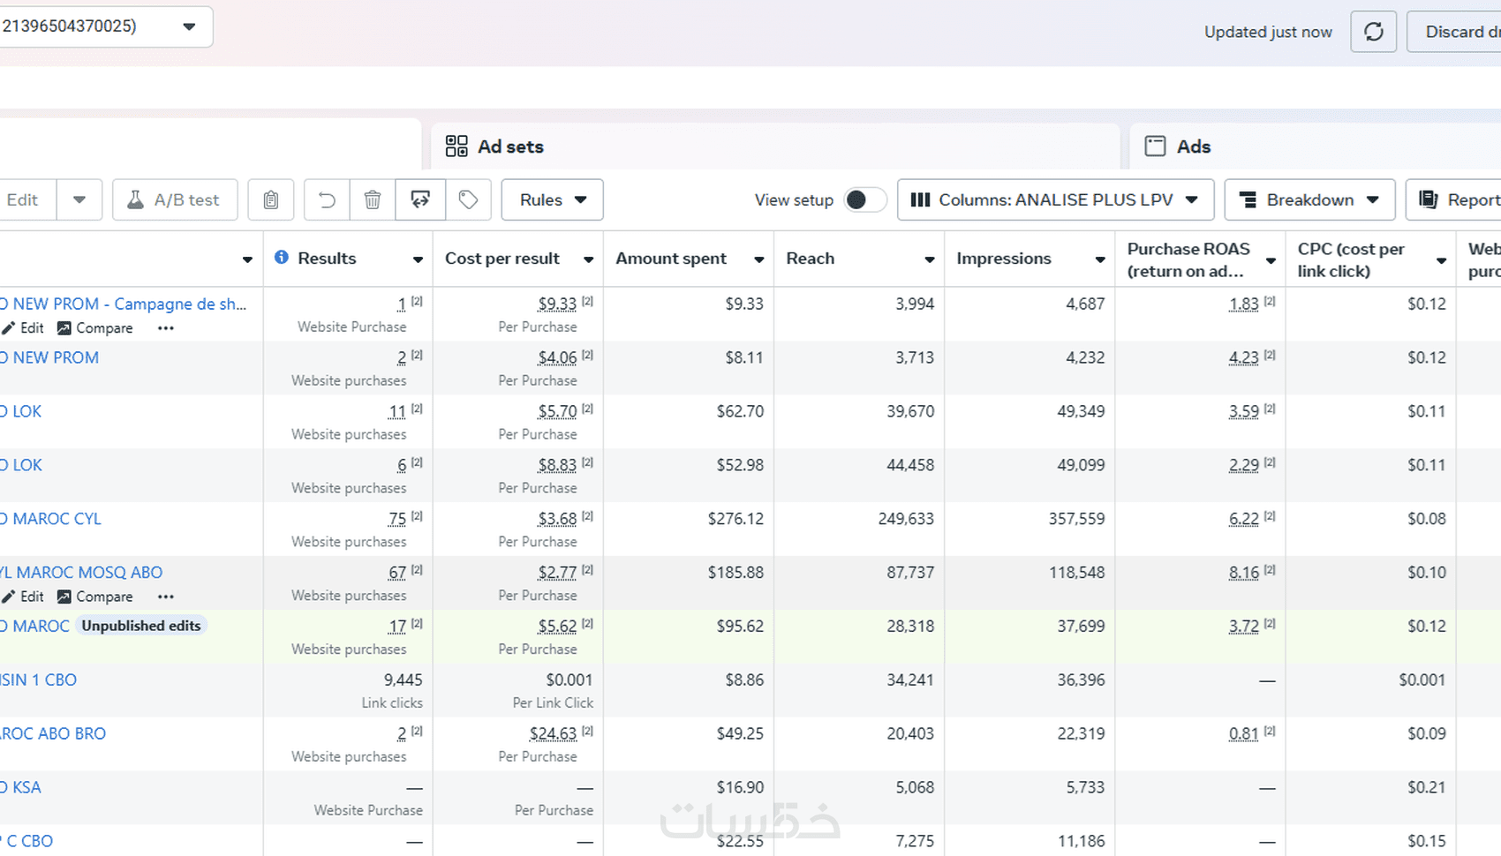Click the clipboard duplicate icon in toolbar
The height and width of the screenshot is (856, 1501).
(x=271, y=200)
